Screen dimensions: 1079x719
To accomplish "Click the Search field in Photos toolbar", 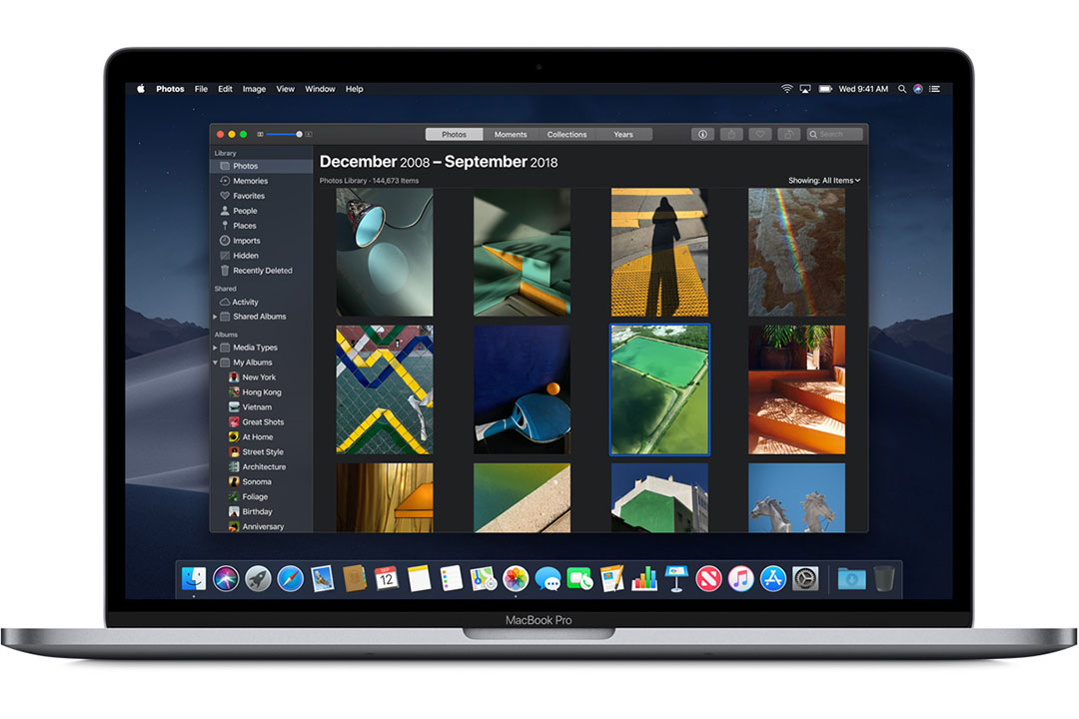I will click(x=834, y=134).
